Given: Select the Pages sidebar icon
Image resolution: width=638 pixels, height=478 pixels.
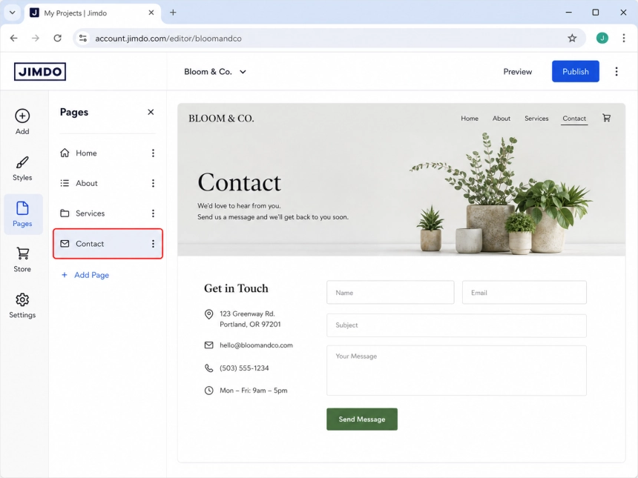Looking at the screenshot, I should (x=23, y=213).
